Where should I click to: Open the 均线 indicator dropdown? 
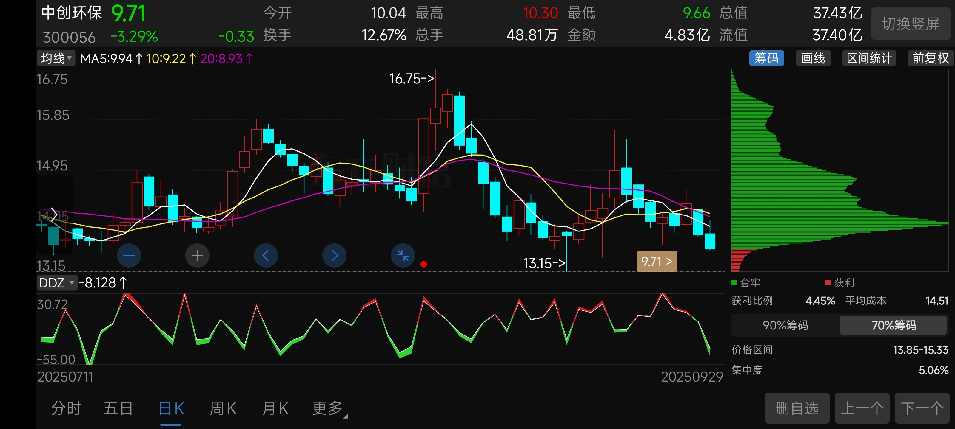(x=56, y=58)
